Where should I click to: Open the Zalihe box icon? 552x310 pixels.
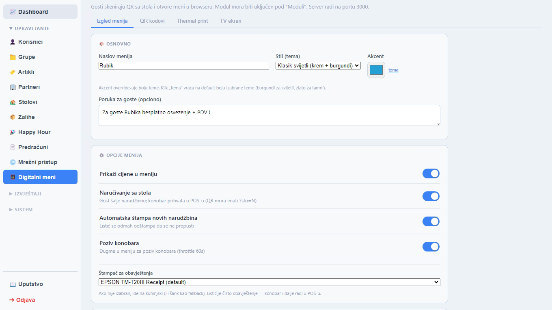point(13,117)
